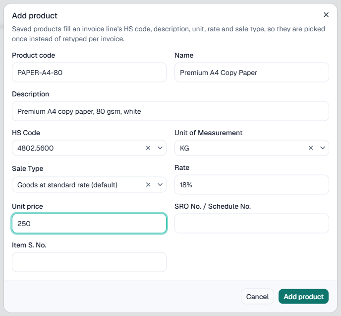Click the Unit of Measurement label
341x316 pixels.
coord(208,133)
